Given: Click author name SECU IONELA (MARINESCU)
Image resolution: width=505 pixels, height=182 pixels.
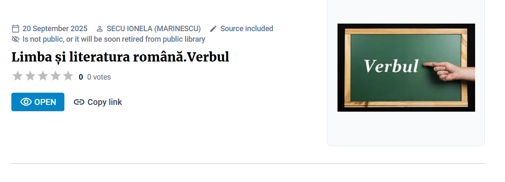Looking at the screenshot, I should point(154,29).
